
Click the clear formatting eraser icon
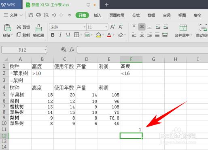[121, 35]
